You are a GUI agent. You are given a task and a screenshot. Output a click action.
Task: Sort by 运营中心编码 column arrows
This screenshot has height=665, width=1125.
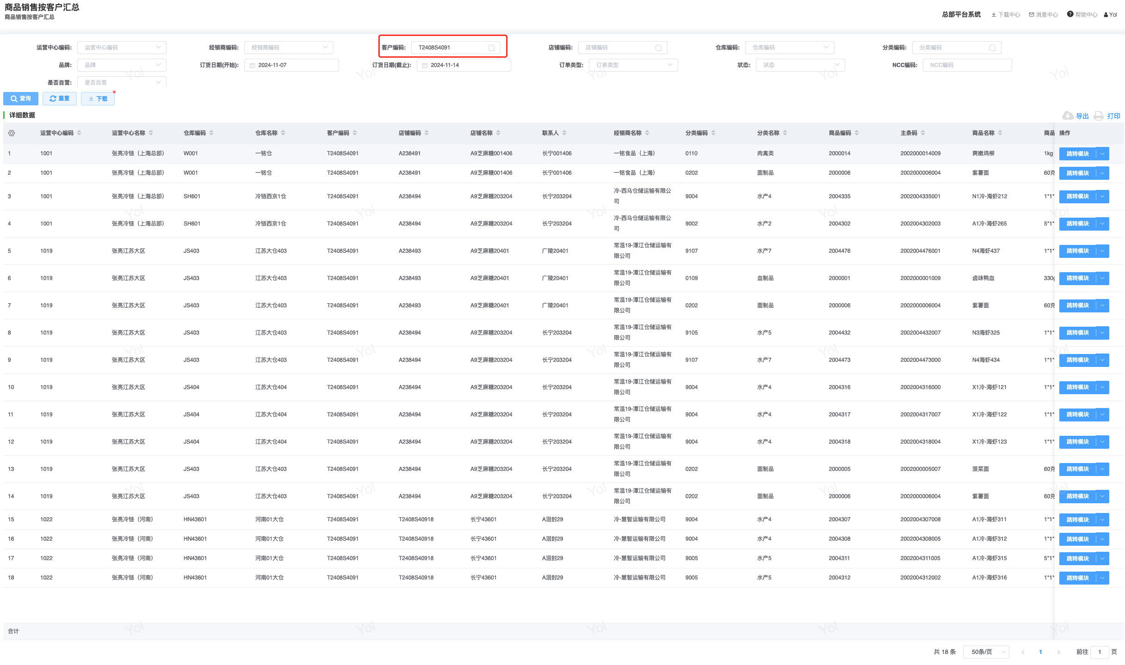tap(79, 133)
